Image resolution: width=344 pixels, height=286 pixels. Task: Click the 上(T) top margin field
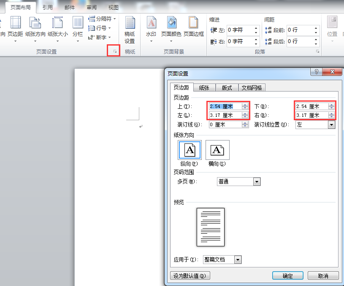tap(225, 106)
